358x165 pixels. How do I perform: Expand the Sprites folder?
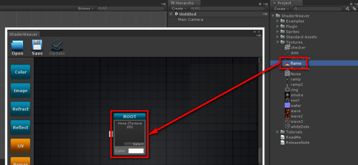tap(278, 32)
